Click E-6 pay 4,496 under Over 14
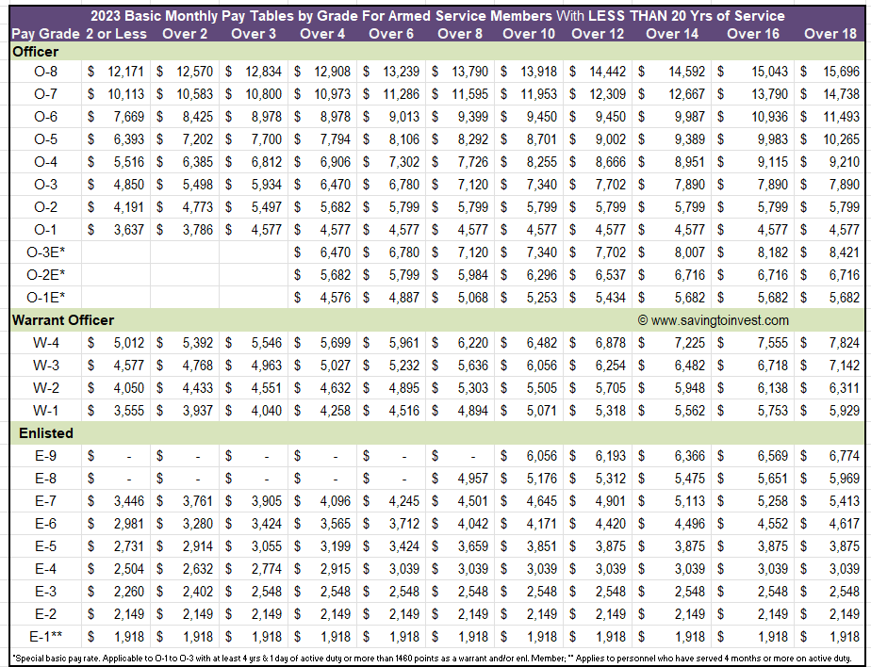Viewport: 871px width, 667px height. tap(690, 524)
